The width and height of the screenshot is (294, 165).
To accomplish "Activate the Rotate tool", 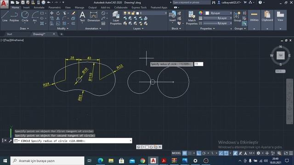I will click(x=58, y=13).
